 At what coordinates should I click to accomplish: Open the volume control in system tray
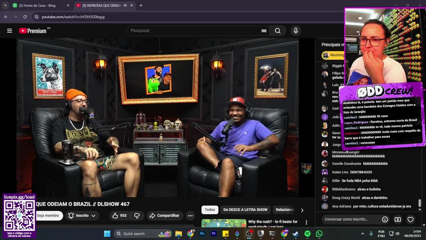397,234
